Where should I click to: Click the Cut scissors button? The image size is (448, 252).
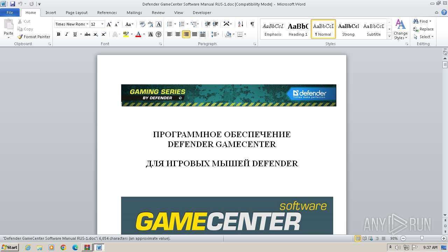tap(24, 21)
